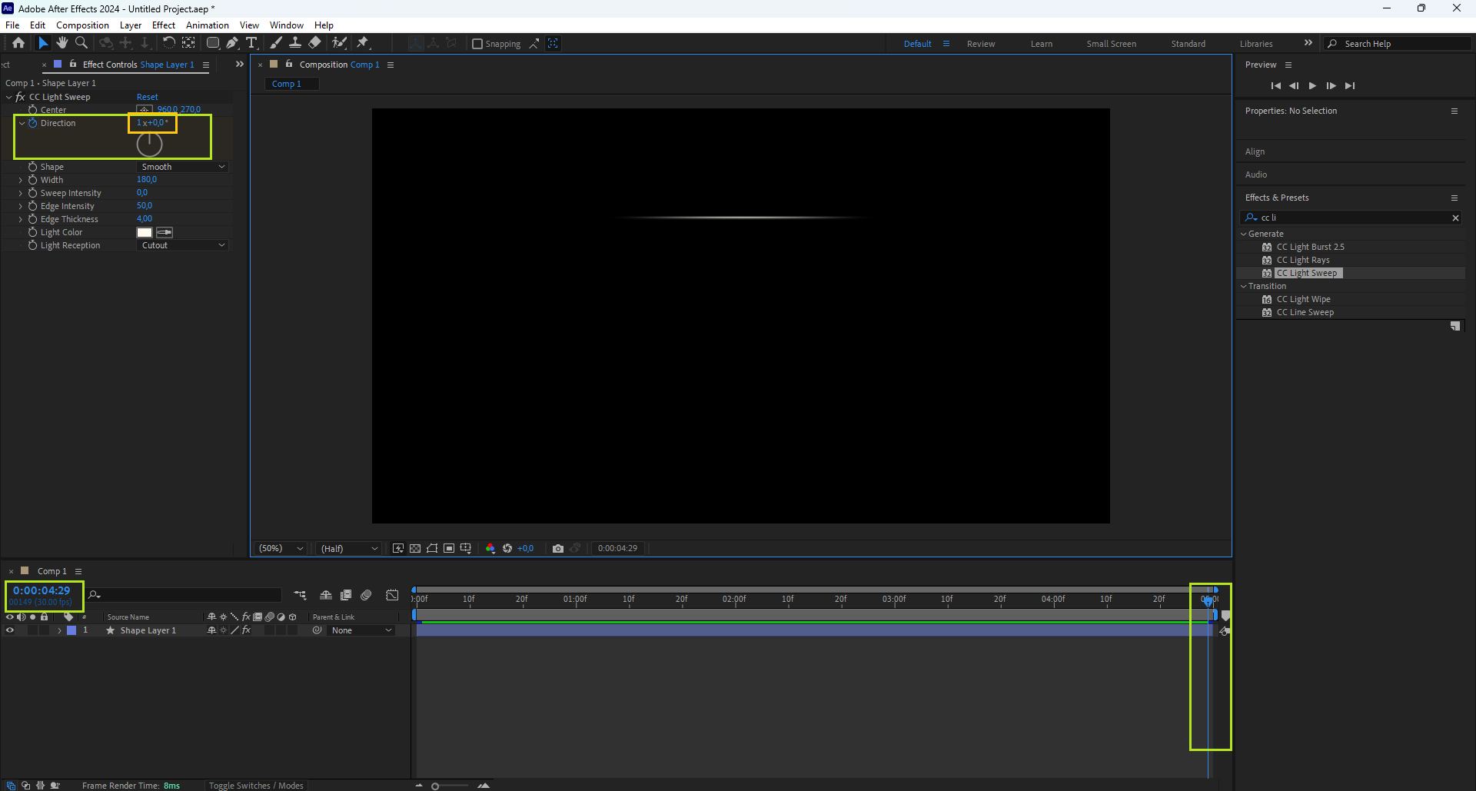Select the Rectangle shape tool
This screenshot has width=1476, height=791.
(x=213, y=43)
